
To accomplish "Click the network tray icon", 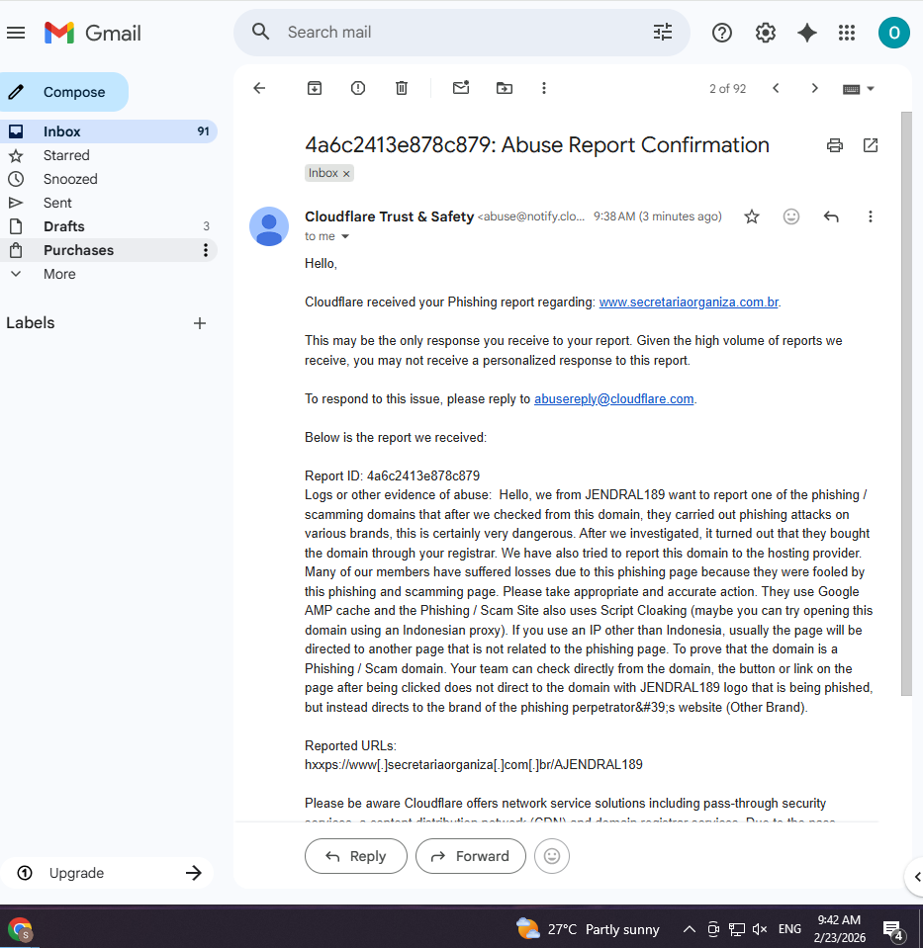I will point(737,929).
